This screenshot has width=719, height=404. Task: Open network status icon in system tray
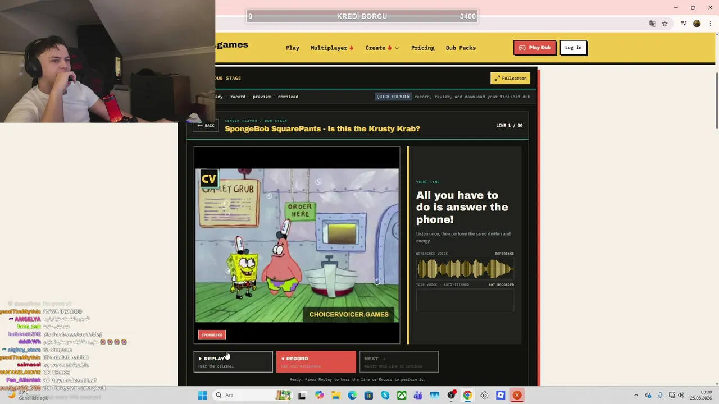tap(672, 395)
